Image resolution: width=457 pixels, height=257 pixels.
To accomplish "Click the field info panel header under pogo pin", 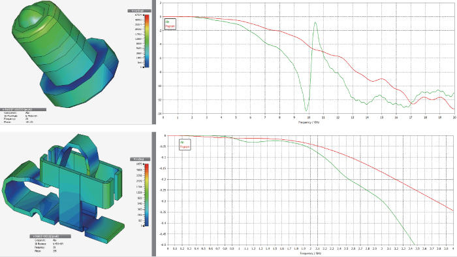I will click(23, 109).
